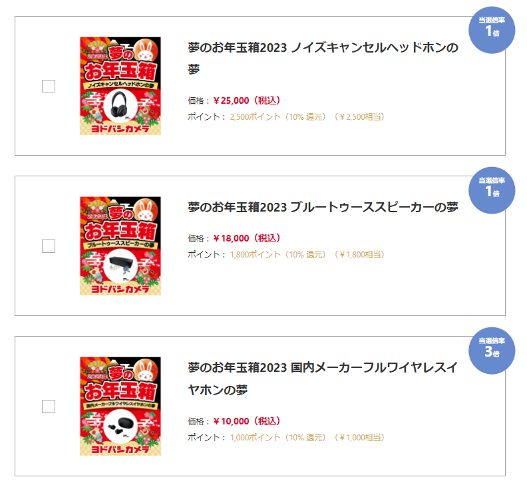Tick the checkbox for the noise cancelling headphone box
Image resolution: width=527 pixels, height=481 pixels.
tap(49, 86)
